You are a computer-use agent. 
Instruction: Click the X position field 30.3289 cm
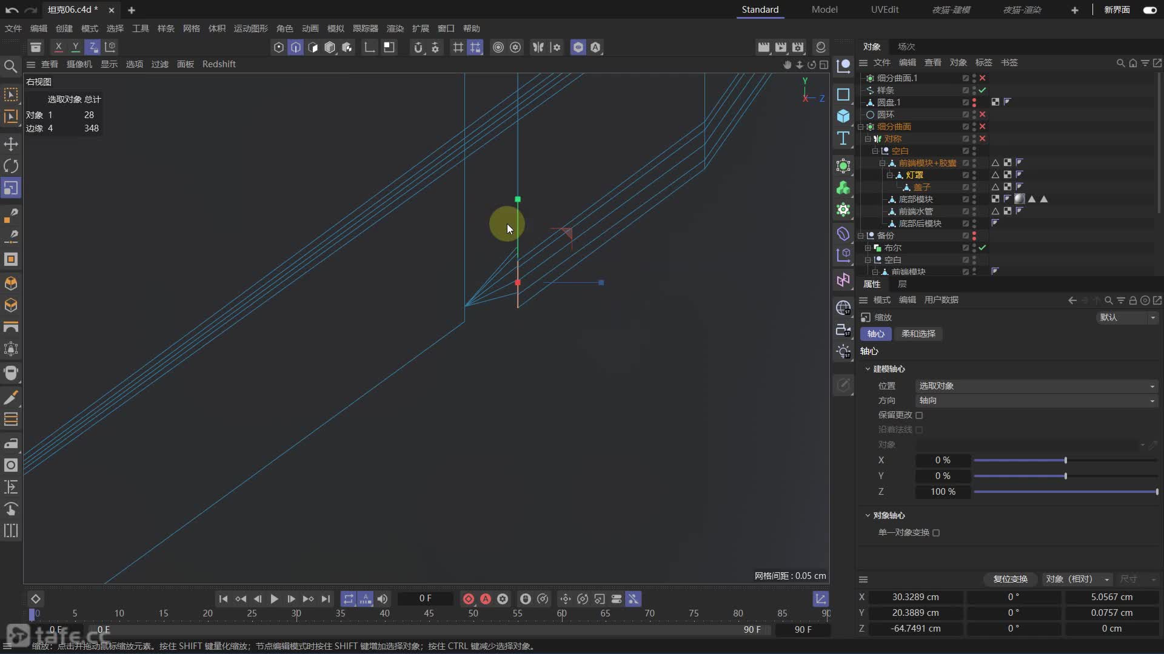915,597
